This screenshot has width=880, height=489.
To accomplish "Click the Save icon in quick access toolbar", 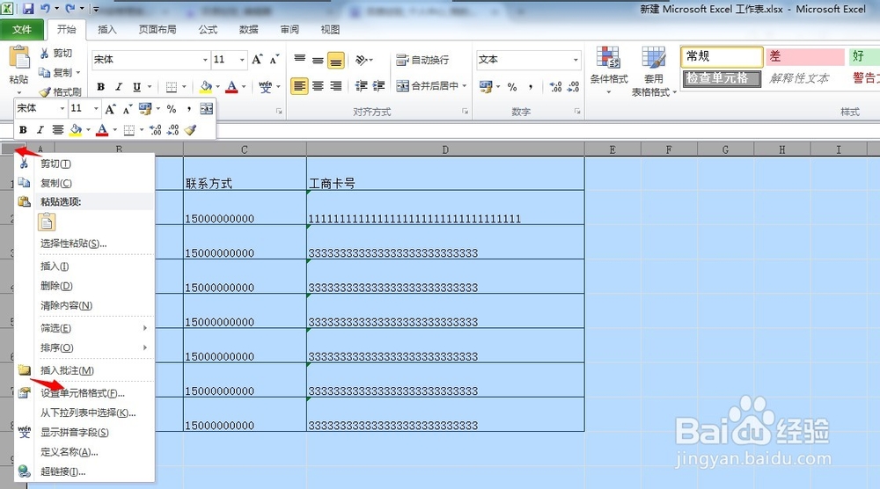I will tap(27, 9).
